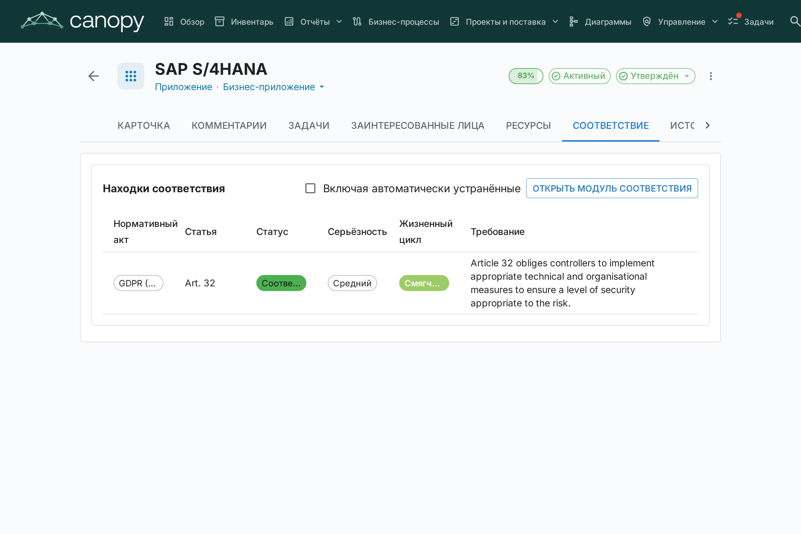Open the Заинтересованные лица tab
Screen dimensions: 801x534
coord(418,125)
